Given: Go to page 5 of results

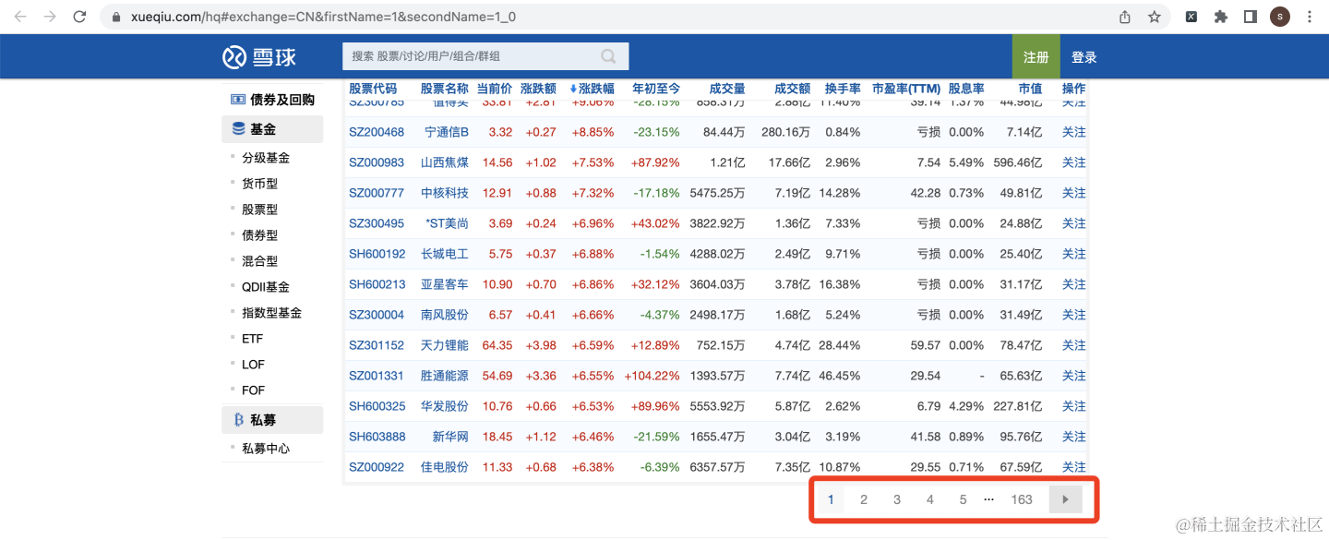Looking at the screenshot, I should pyautogui.click(x=963, y=499).
